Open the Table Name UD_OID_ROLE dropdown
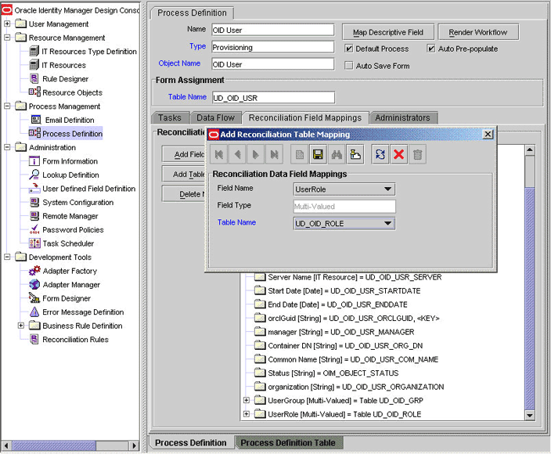Viewport: 551px width, 454px height. (387, 224)
